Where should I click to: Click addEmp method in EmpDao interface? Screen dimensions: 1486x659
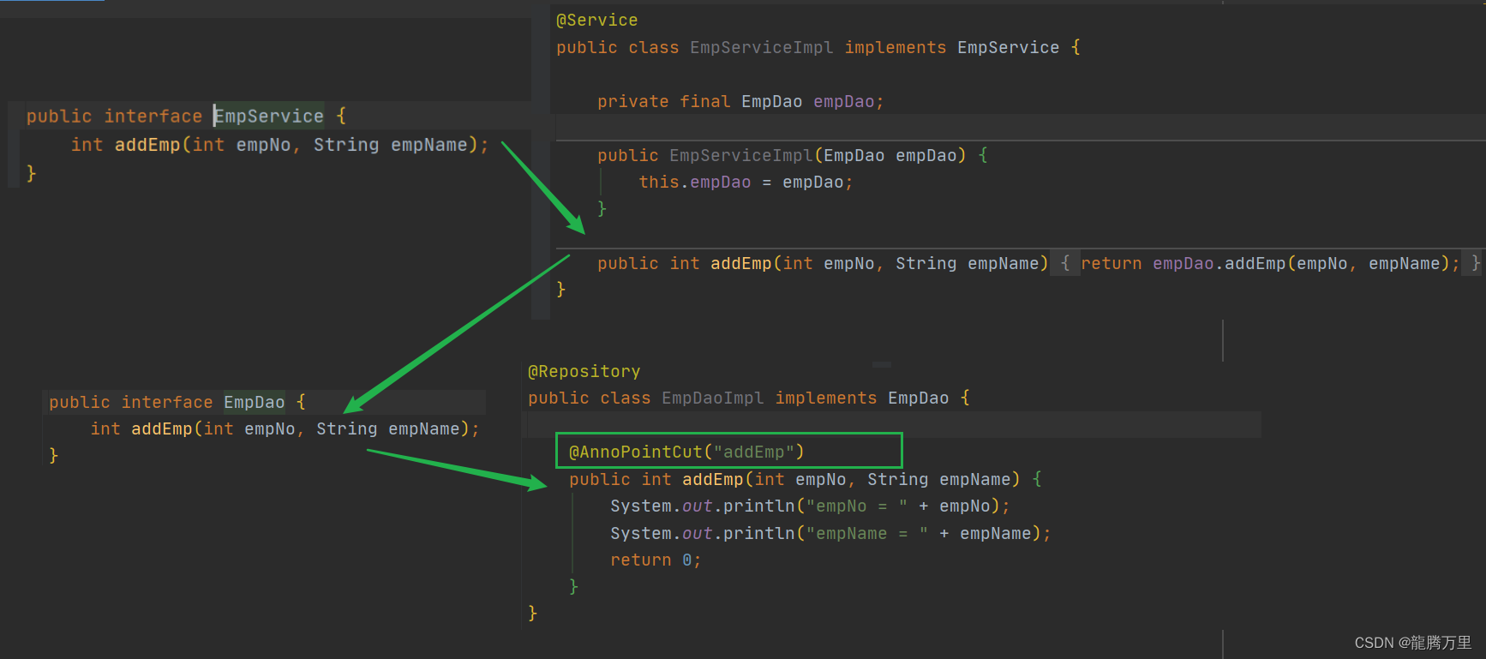[x=162, y=428]
